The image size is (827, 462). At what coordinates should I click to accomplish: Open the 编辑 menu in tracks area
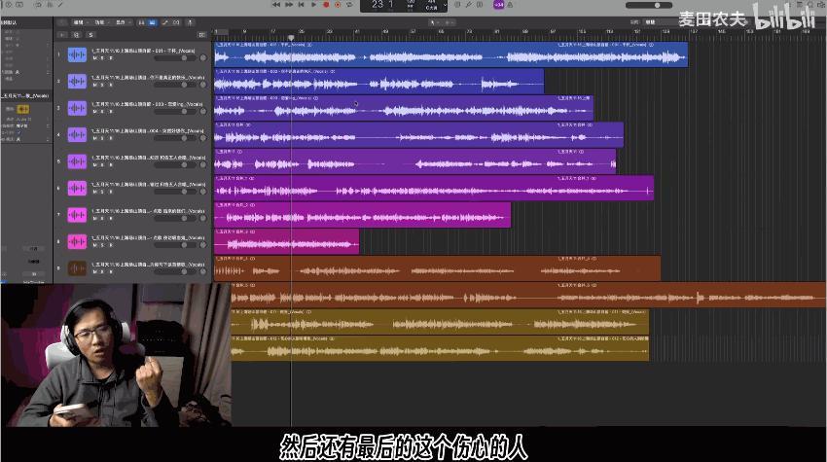80,22
